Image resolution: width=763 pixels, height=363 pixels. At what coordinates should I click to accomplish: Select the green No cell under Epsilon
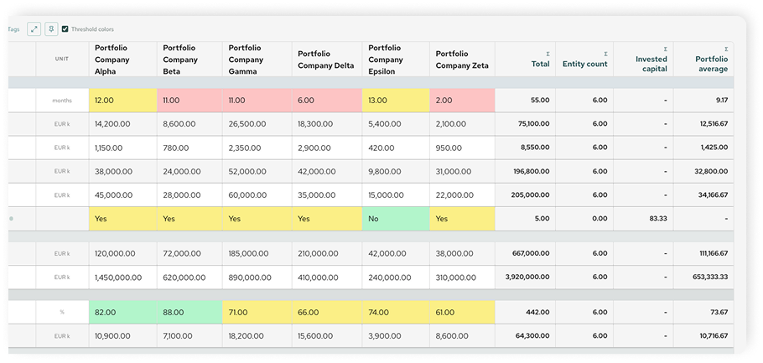tap(396, 219)
